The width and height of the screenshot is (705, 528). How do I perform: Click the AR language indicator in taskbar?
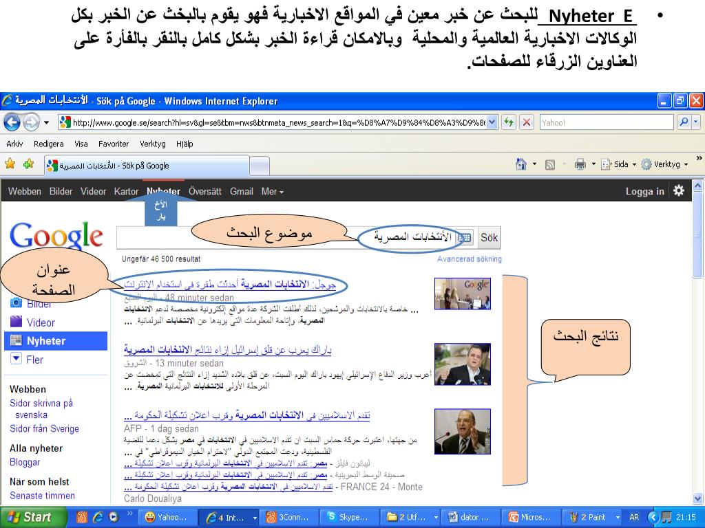(x=633, y=517)
